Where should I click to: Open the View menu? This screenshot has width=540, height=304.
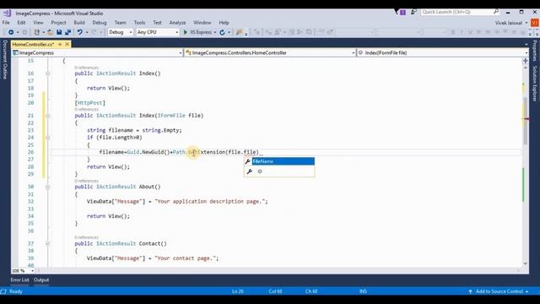(38, 23)
